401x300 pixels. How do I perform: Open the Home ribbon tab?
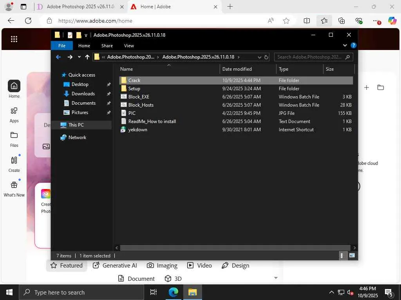pos(84,46)
